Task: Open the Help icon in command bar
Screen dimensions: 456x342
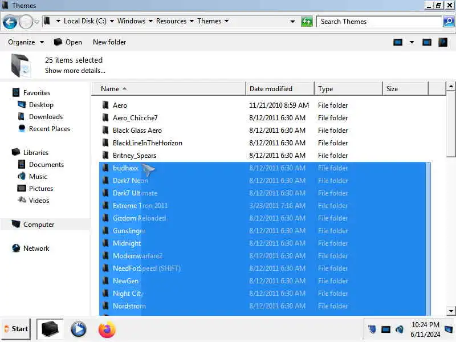Action: [443, 42]
